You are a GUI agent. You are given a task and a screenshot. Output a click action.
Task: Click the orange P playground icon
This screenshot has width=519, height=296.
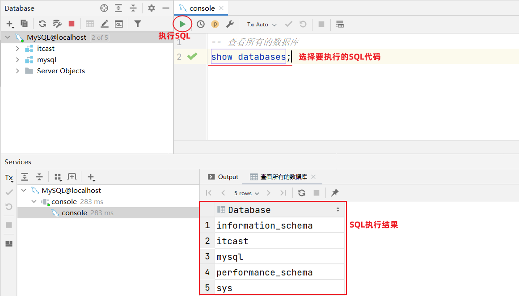click(215, 24)
